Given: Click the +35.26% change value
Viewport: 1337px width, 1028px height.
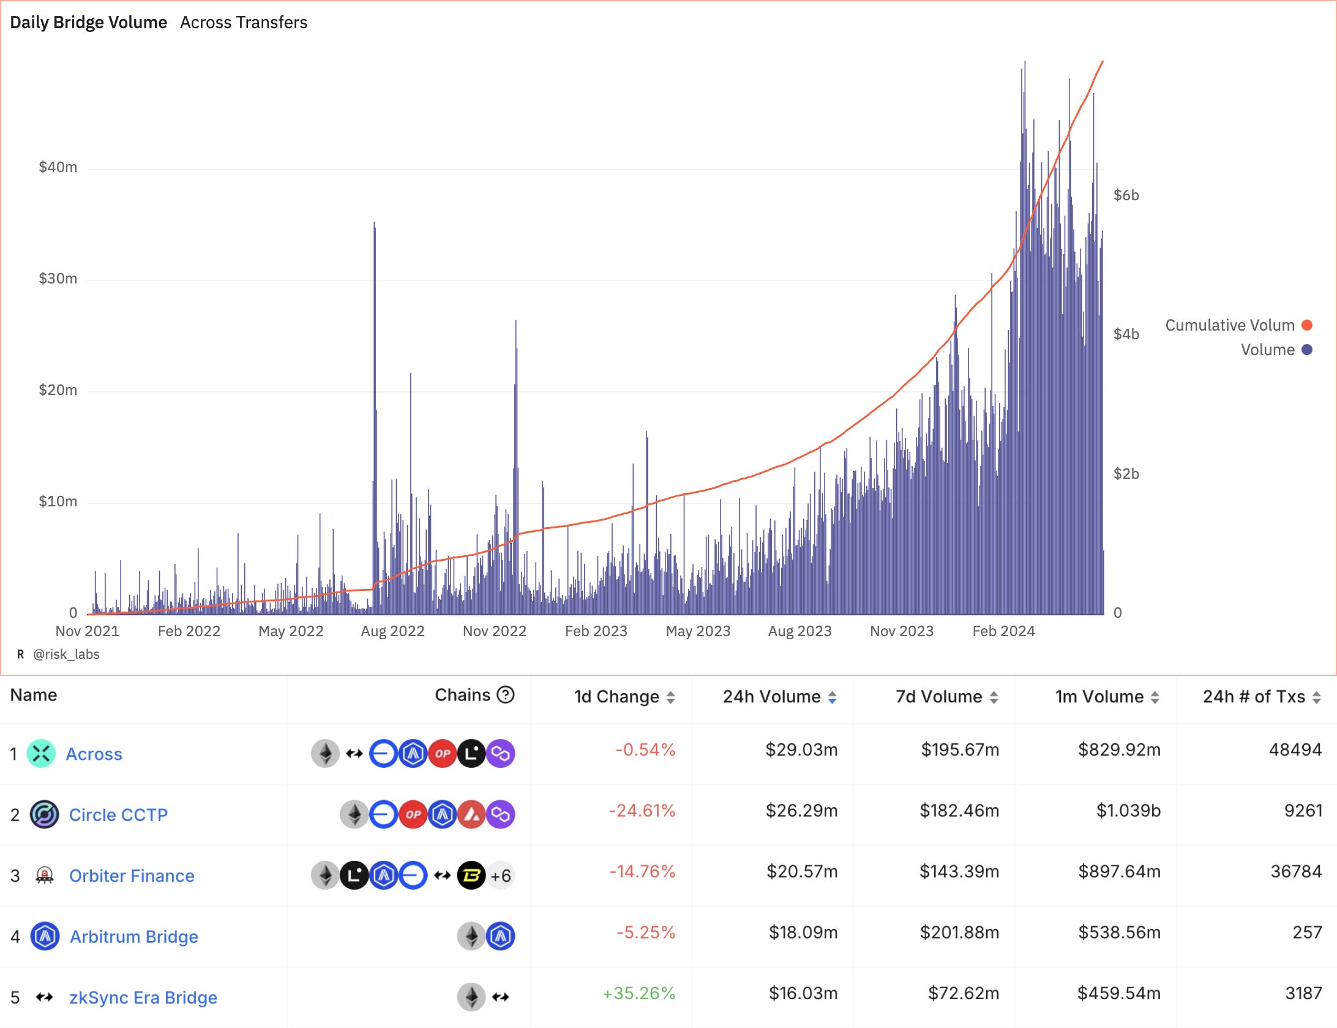Looking at the screenshot, I should coord(639,993).
